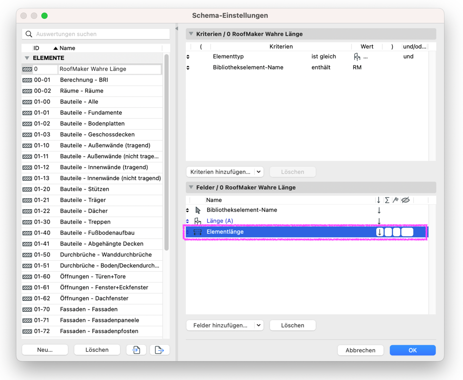Click the hatch icon of row 01-20 Stützen
Image resolution: width=463 pixels, height=380 pixels.
tap(27, 190)
